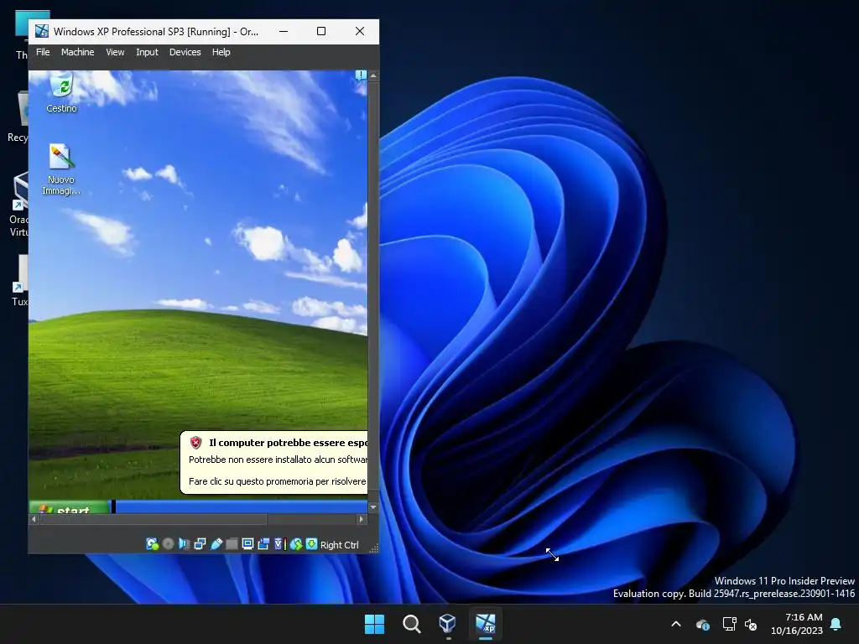Viewport: 859px width, 644px height.
Task: Open the Input menu
Action: 147,52
